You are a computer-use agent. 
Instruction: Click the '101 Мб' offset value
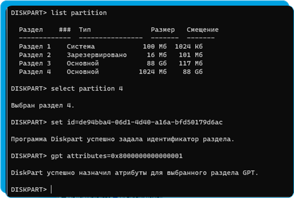pyautogui.click(x=191, y=55)
